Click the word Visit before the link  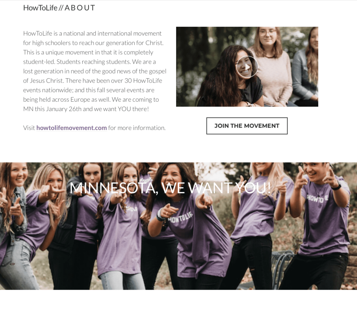pos(29,128)
